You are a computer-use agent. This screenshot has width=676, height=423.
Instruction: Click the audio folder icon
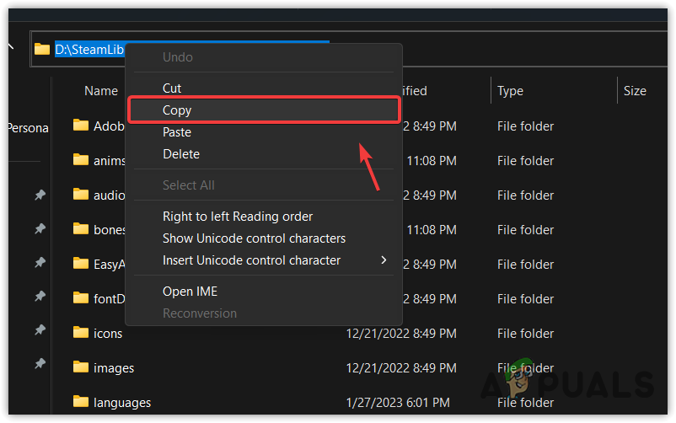[x=81, y=195]
